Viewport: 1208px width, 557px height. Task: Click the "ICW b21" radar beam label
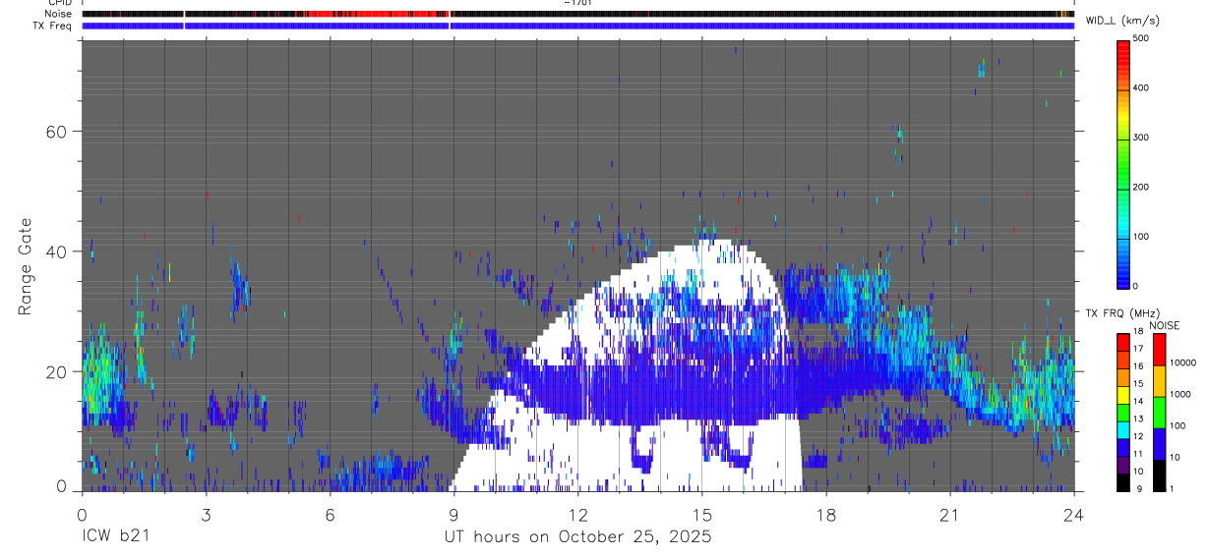(x=116, y=537)
